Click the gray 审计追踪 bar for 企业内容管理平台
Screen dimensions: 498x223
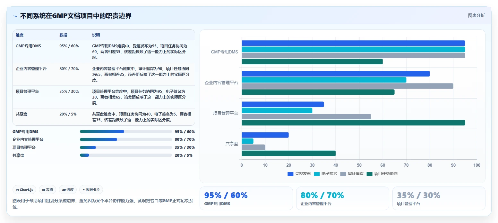pyautogui.click(x=348, y=86)
